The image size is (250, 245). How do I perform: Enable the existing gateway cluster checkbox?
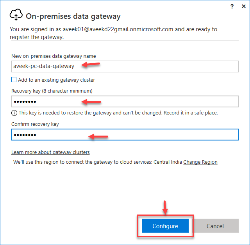point(14,80)
